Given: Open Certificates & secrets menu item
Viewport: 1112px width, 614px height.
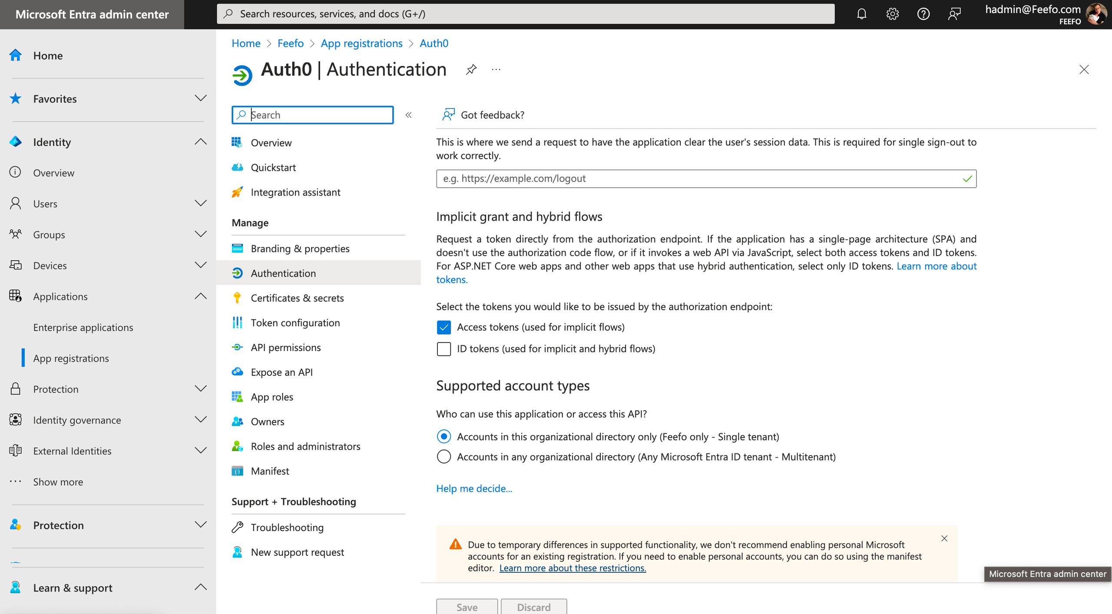Looking at the screenshot, I should click(297, 298).
